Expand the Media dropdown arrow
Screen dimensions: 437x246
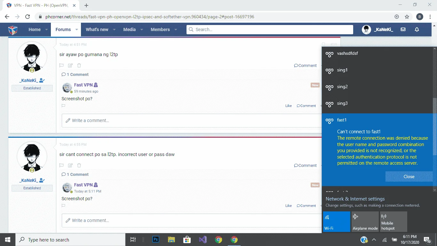pos(142,29)
